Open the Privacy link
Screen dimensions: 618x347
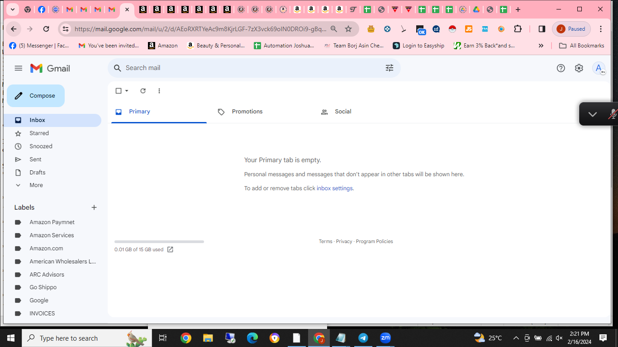coord(344,241)
